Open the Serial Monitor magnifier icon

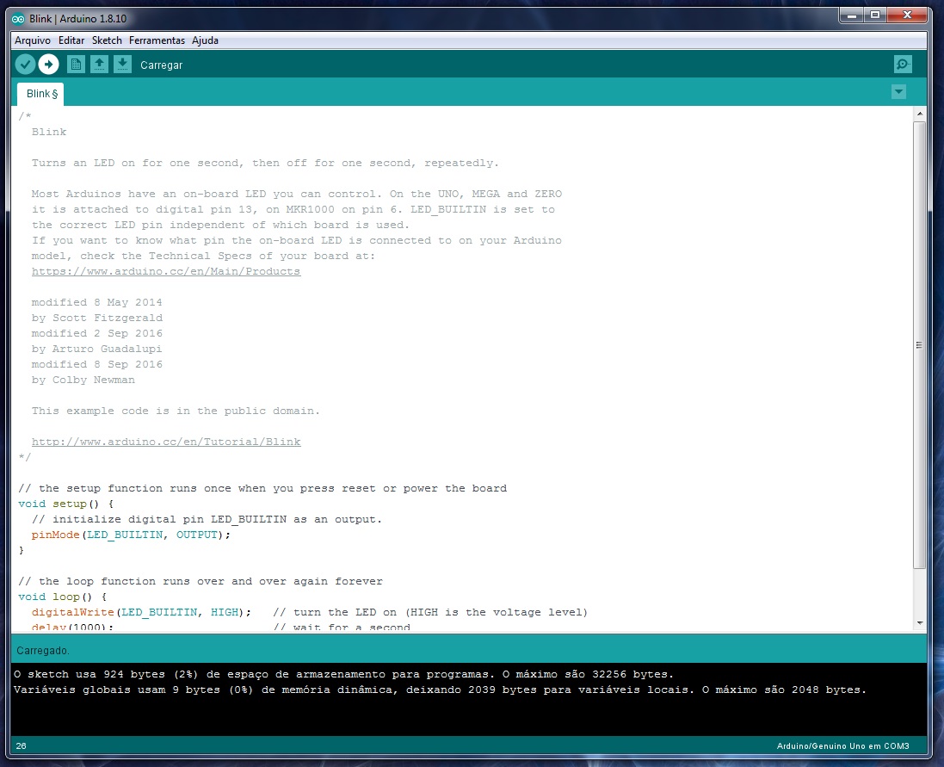tap(902, 65)
